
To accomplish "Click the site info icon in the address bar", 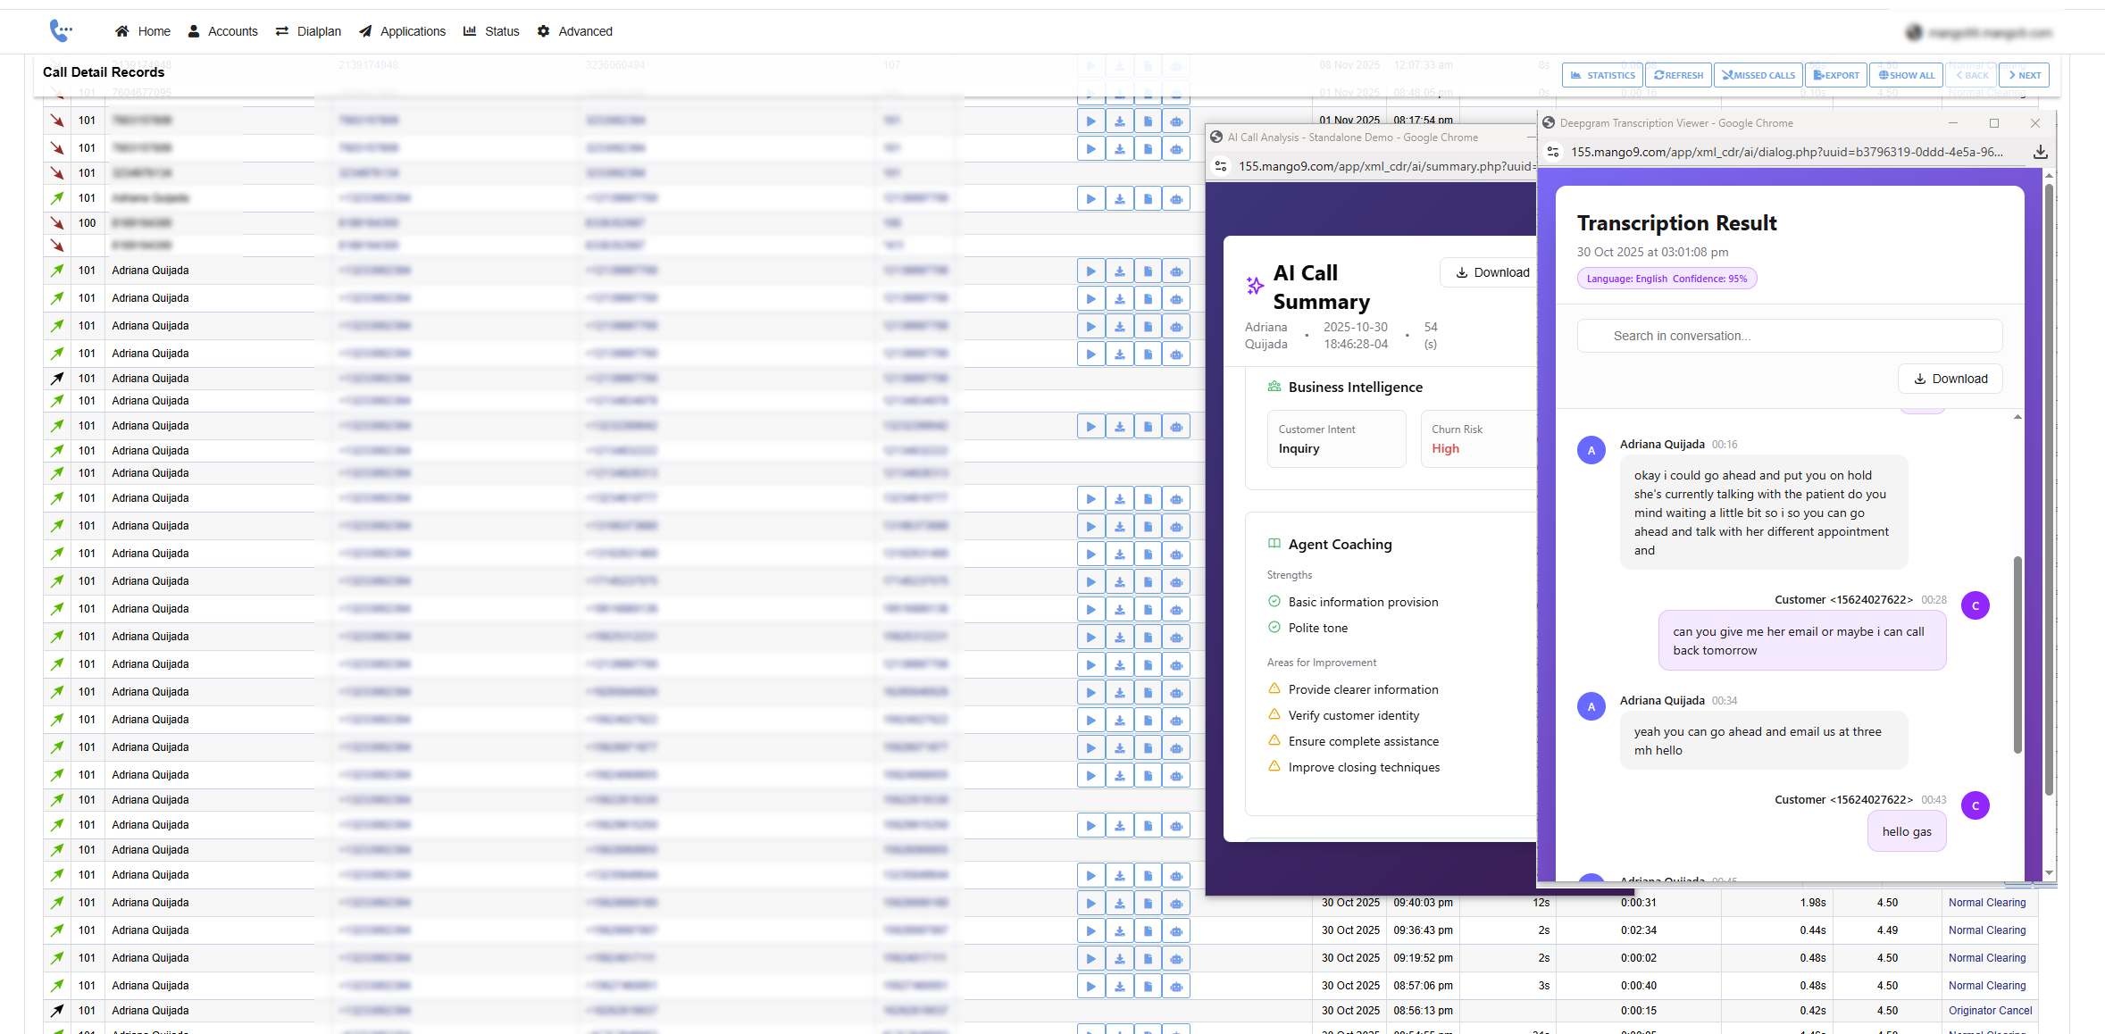I will tap(1551, 152).
